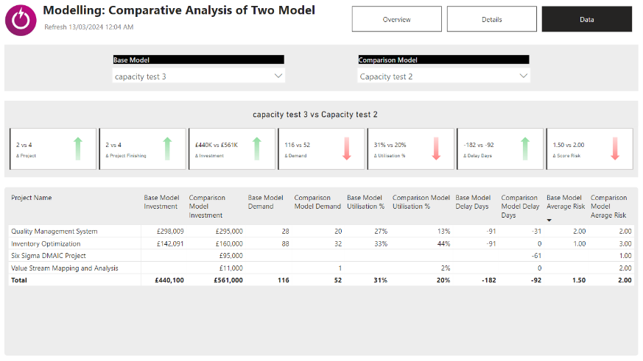Sort by Comparison Model Investment column
The height and width of the screenshot is (361, 643).
(207, 207)
